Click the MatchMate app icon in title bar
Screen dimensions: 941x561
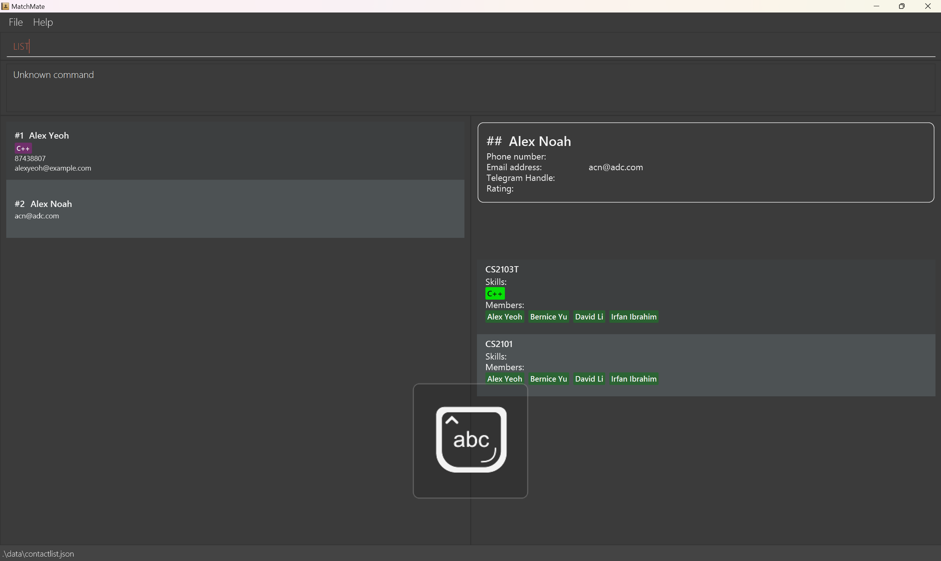(x=5, y=6)
